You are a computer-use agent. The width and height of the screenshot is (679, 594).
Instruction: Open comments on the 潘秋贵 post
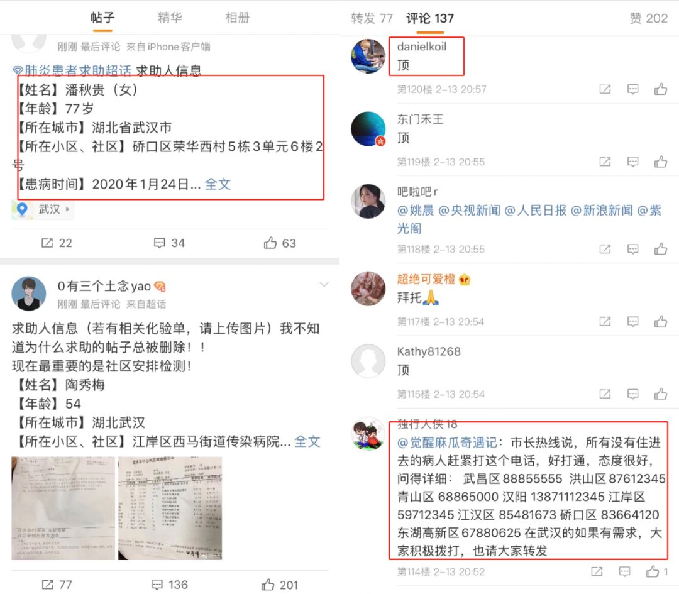[169, 243]
